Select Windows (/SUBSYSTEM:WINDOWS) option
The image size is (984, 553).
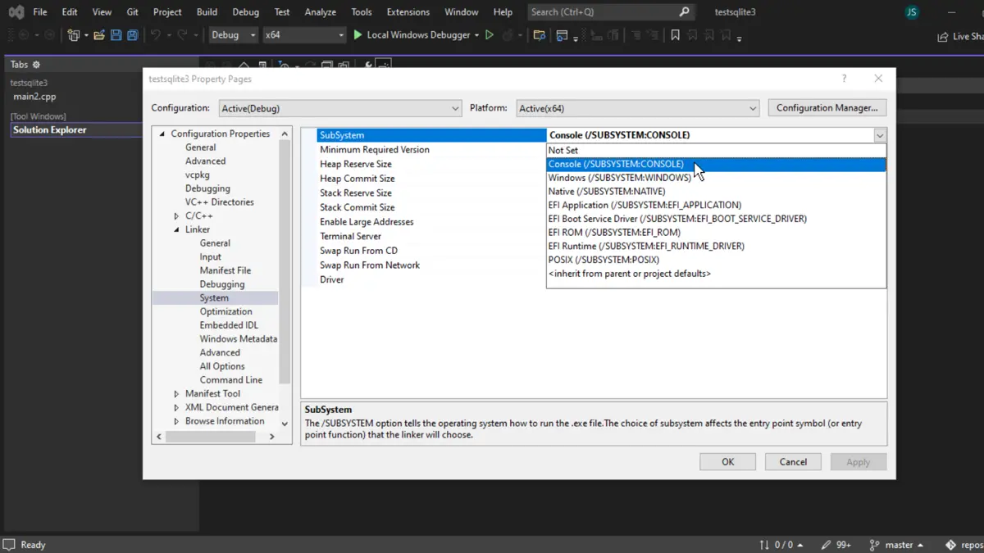[x=716, y=178]
